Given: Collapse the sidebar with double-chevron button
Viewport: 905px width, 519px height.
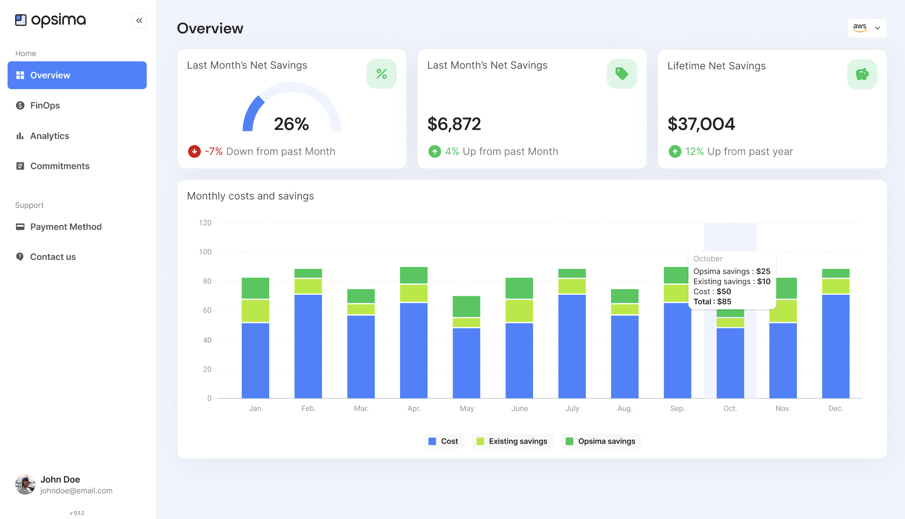Looking at the screenshot, I should 139,20.
